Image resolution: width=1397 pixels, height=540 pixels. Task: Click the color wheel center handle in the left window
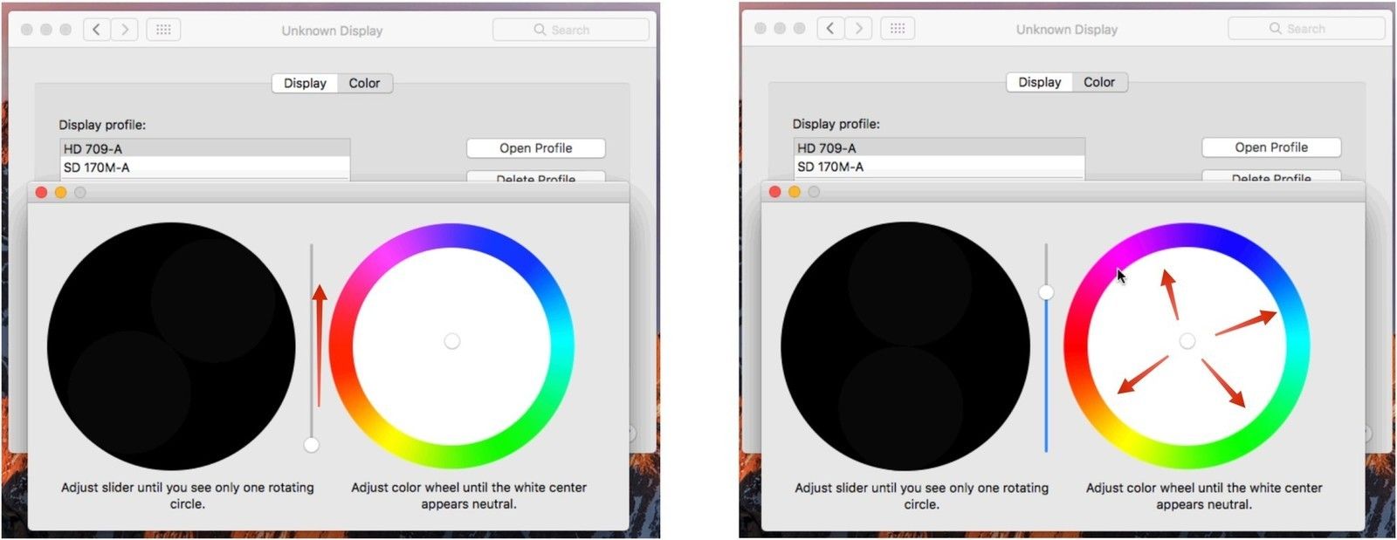coord(451,341)
